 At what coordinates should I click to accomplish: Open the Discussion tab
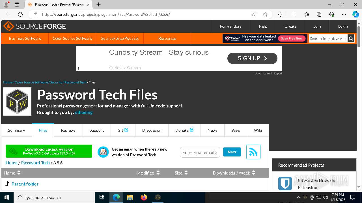(152, 130)
